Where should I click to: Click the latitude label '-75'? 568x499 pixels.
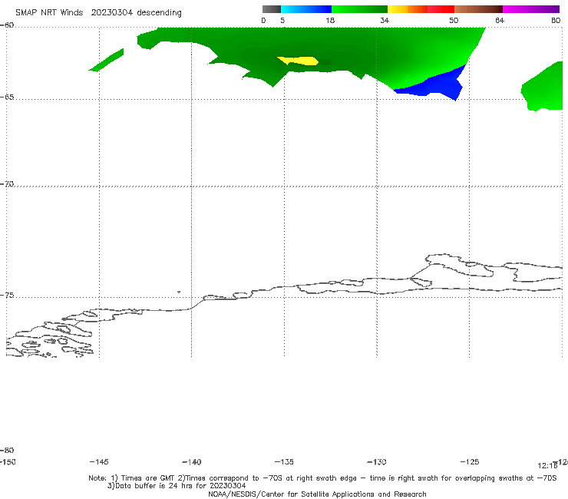point(8,296)
